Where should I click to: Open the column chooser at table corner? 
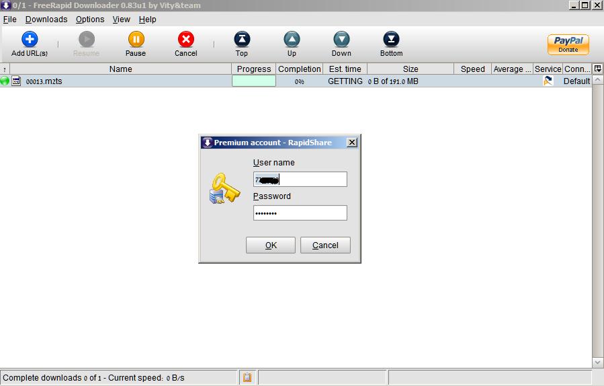click(598, 69)
